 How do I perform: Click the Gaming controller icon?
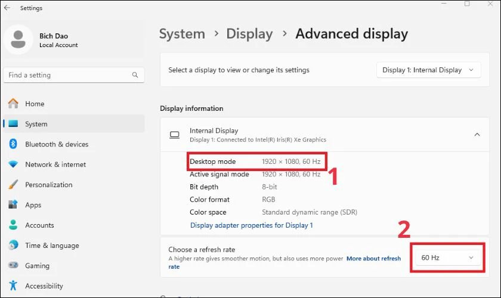[x=13, y=266]
